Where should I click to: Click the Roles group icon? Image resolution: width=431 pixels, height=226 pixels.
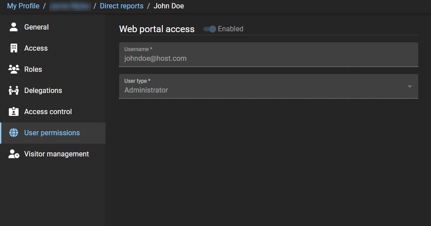[x=14, y=69]
